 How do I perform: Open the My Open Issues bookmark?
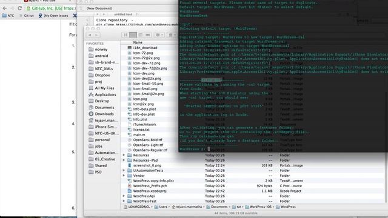53,16
